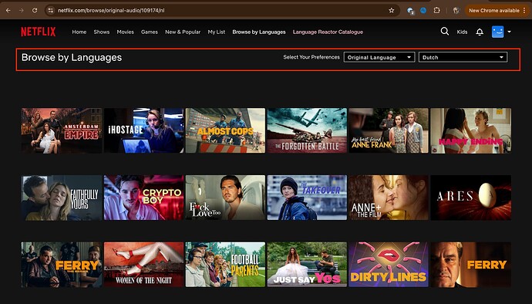This screenshot has width=532, height=304.
Task: Click the Netflix logo
Action: coord(39,32)
